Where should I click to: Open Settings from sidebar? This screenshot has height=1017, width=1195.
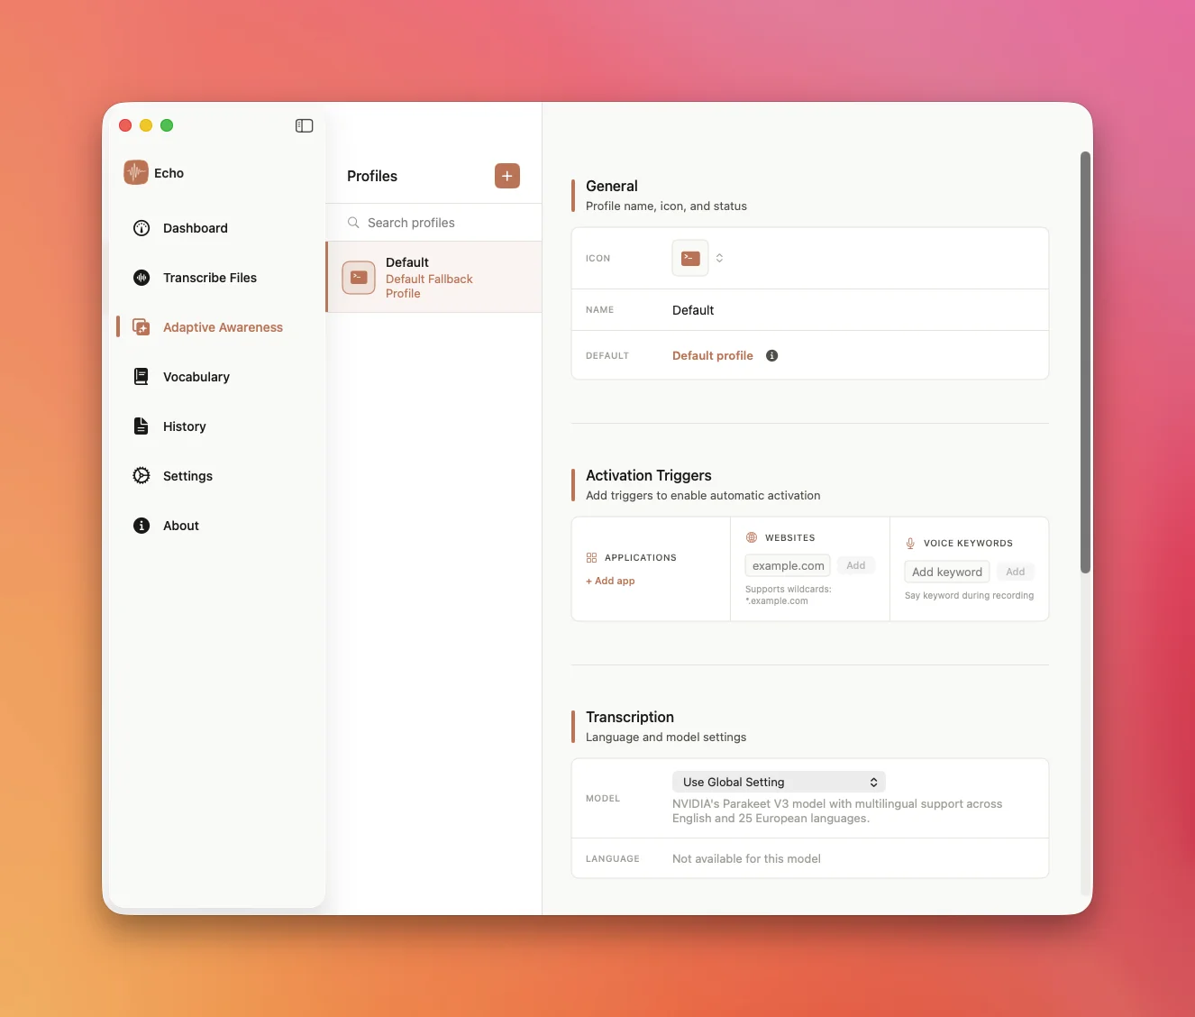pyautogui.click(x=187, y=476)
